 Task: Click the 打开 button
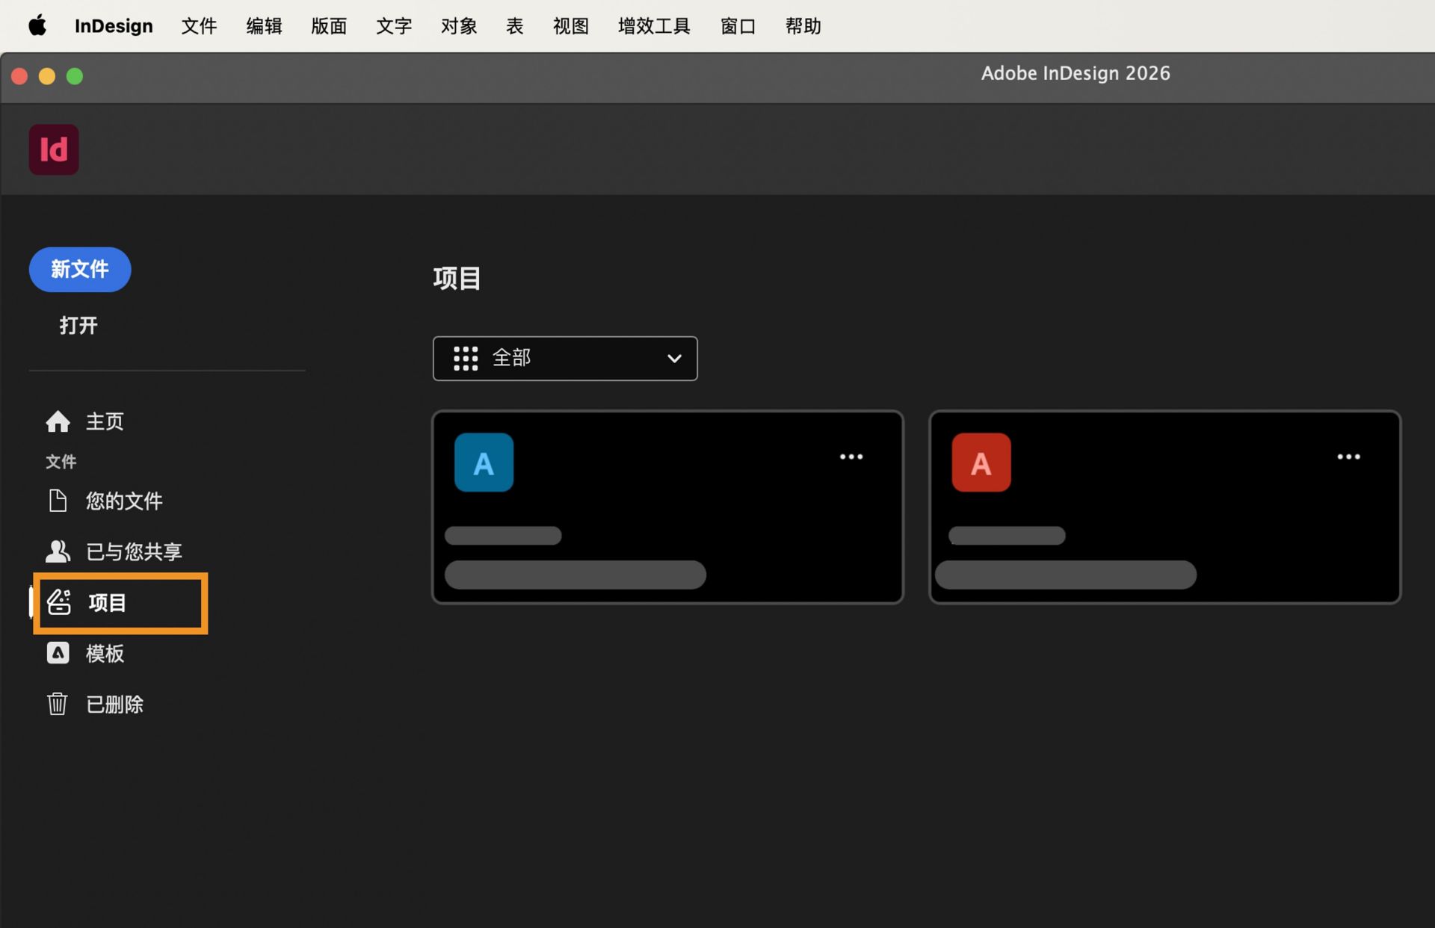tap(78, 325)
